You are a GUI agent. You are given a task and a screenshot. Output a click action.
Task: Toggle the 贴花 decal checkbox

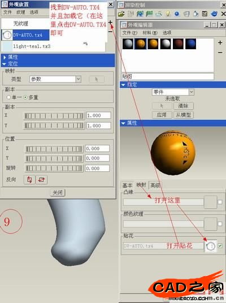pyautogui.click(x=220, y=246)
